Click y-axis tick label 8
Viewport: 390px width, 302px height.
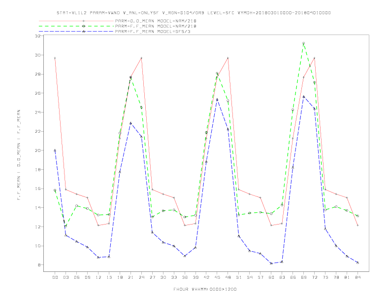pyautogui.click(x=39, y=265)
